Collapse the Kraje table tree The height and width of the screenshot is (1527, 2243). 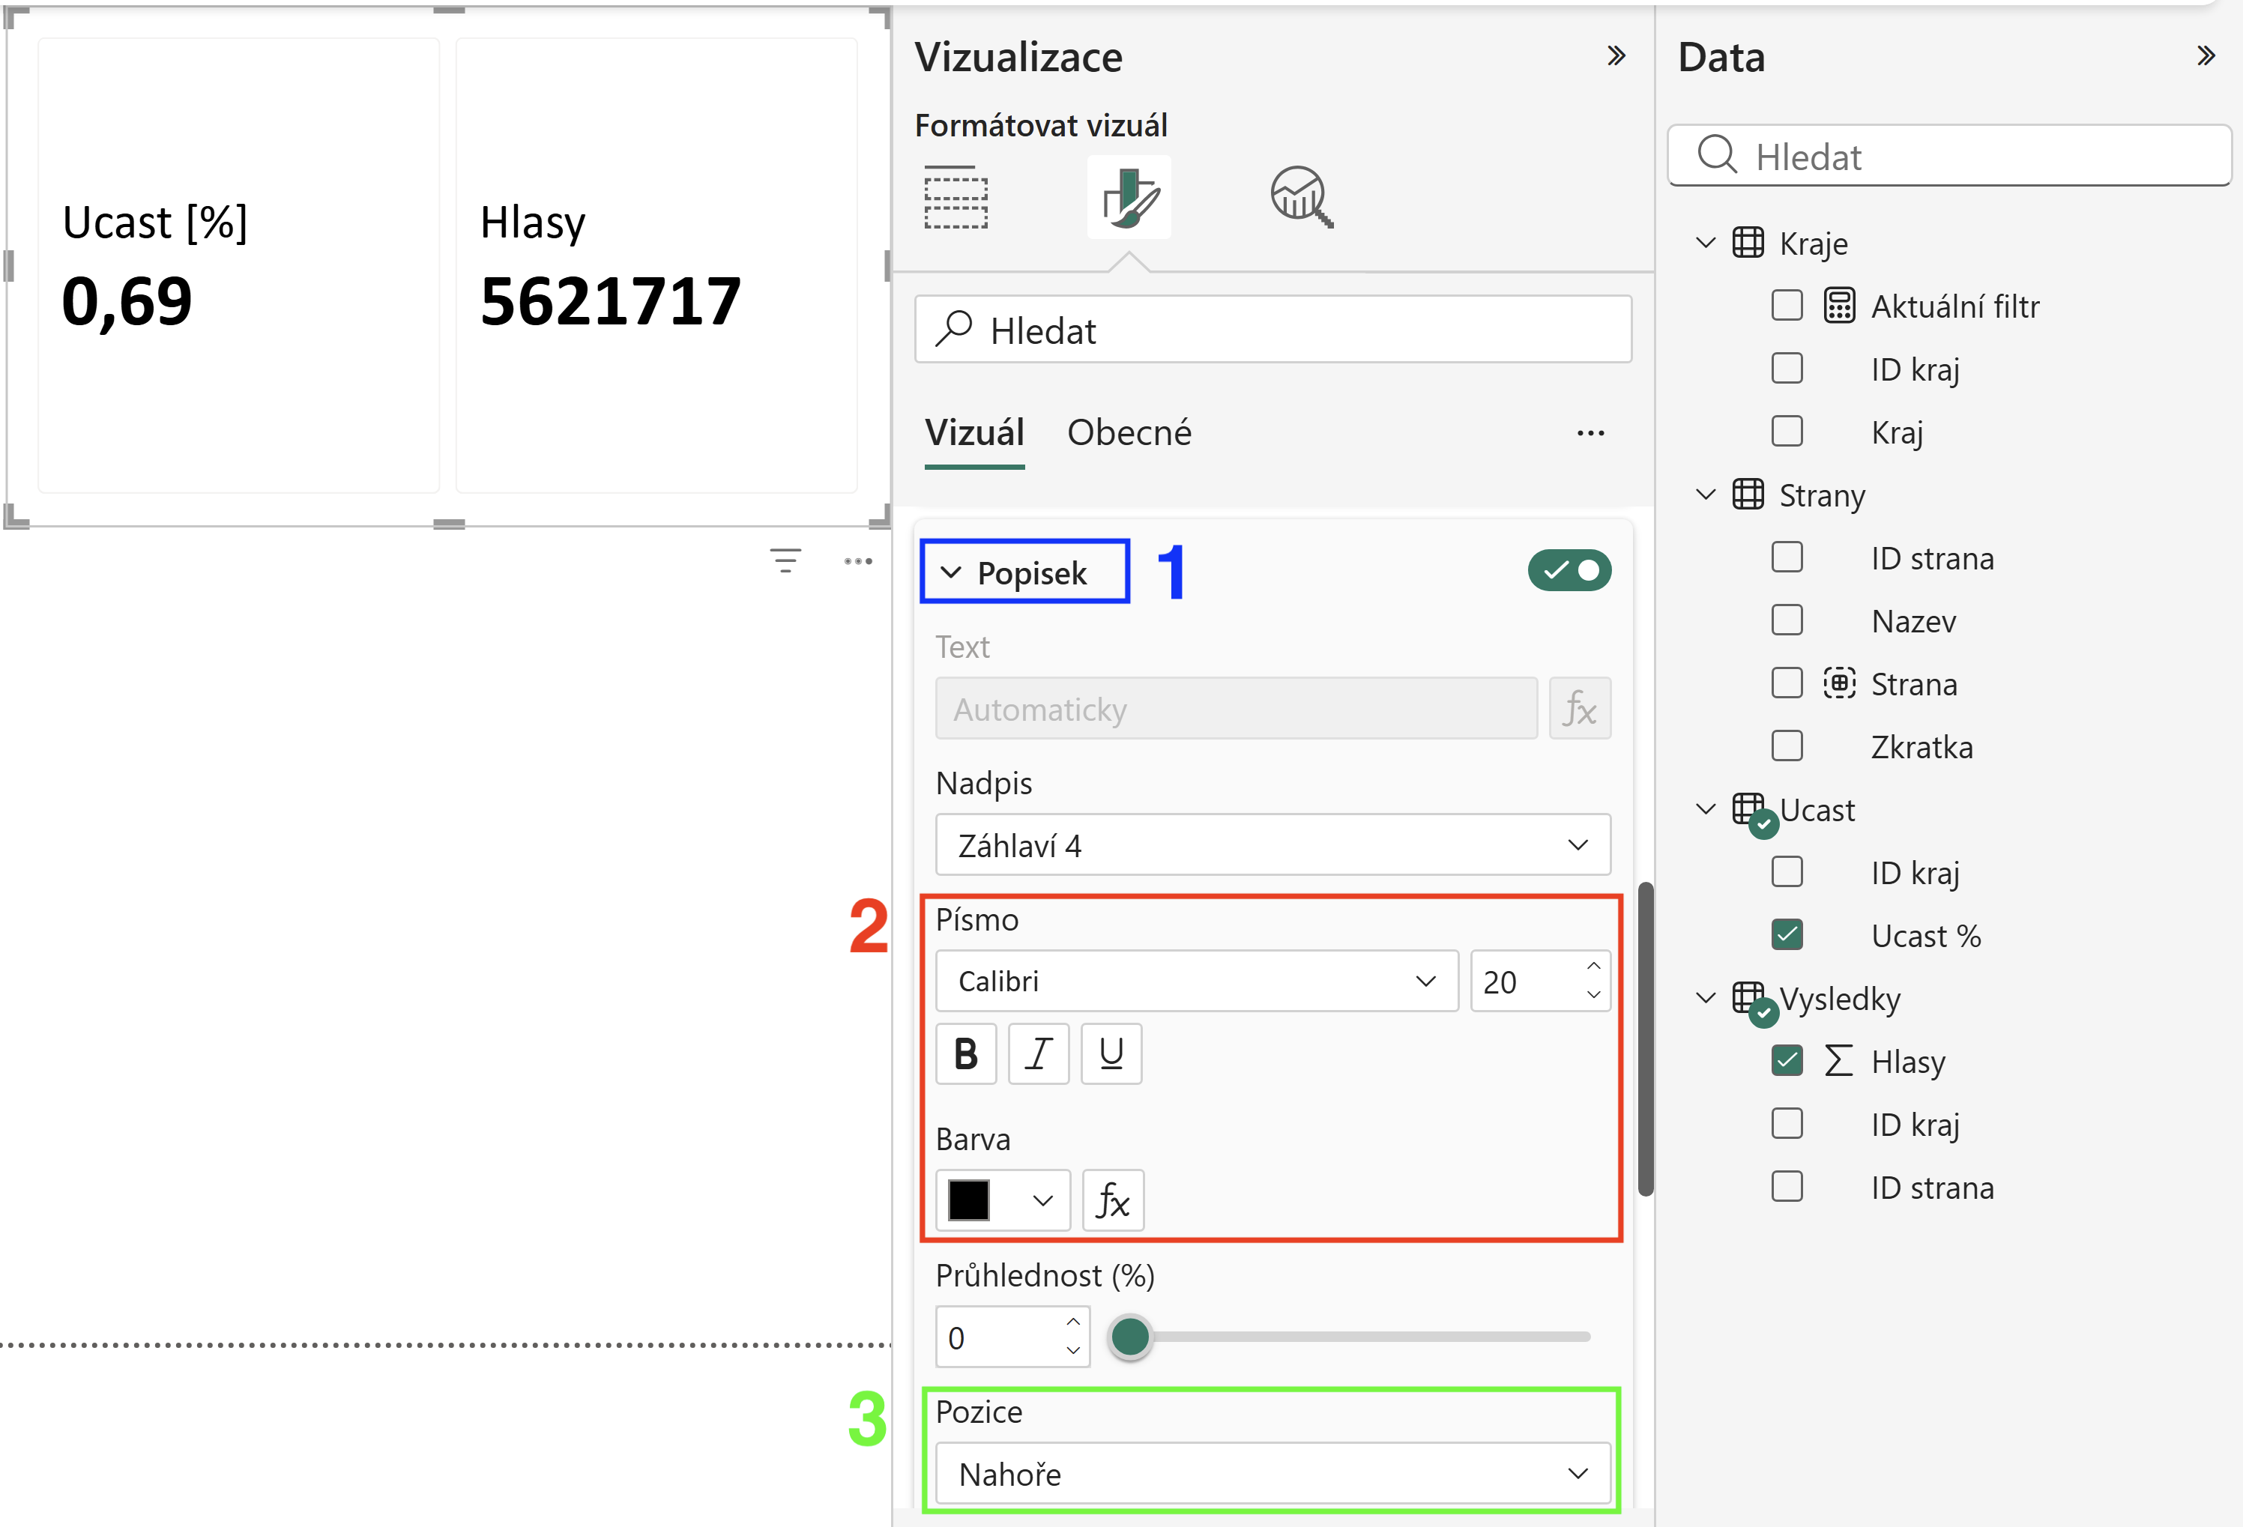tap(1706, 244)
